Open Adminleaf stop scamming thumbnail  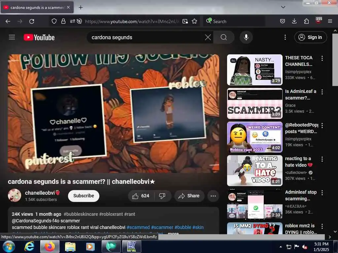[254, 204]
